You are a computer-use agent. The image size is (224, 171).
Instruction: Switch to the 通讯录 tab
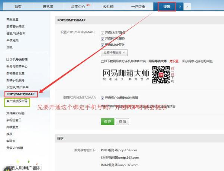[x=48, y=7]
